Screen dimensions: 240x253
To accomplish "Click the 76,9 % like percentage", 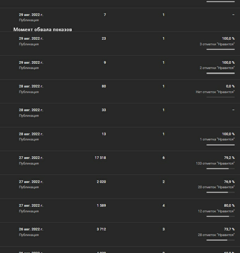I will click(229, 182).
